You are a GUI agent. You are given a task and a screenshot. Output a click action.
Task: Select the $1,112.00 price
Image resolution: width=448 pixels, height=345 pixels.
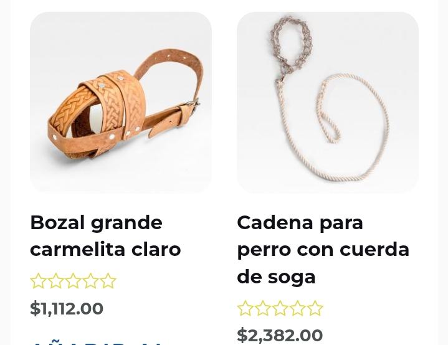pyautogui.click(x=67, y=308)
